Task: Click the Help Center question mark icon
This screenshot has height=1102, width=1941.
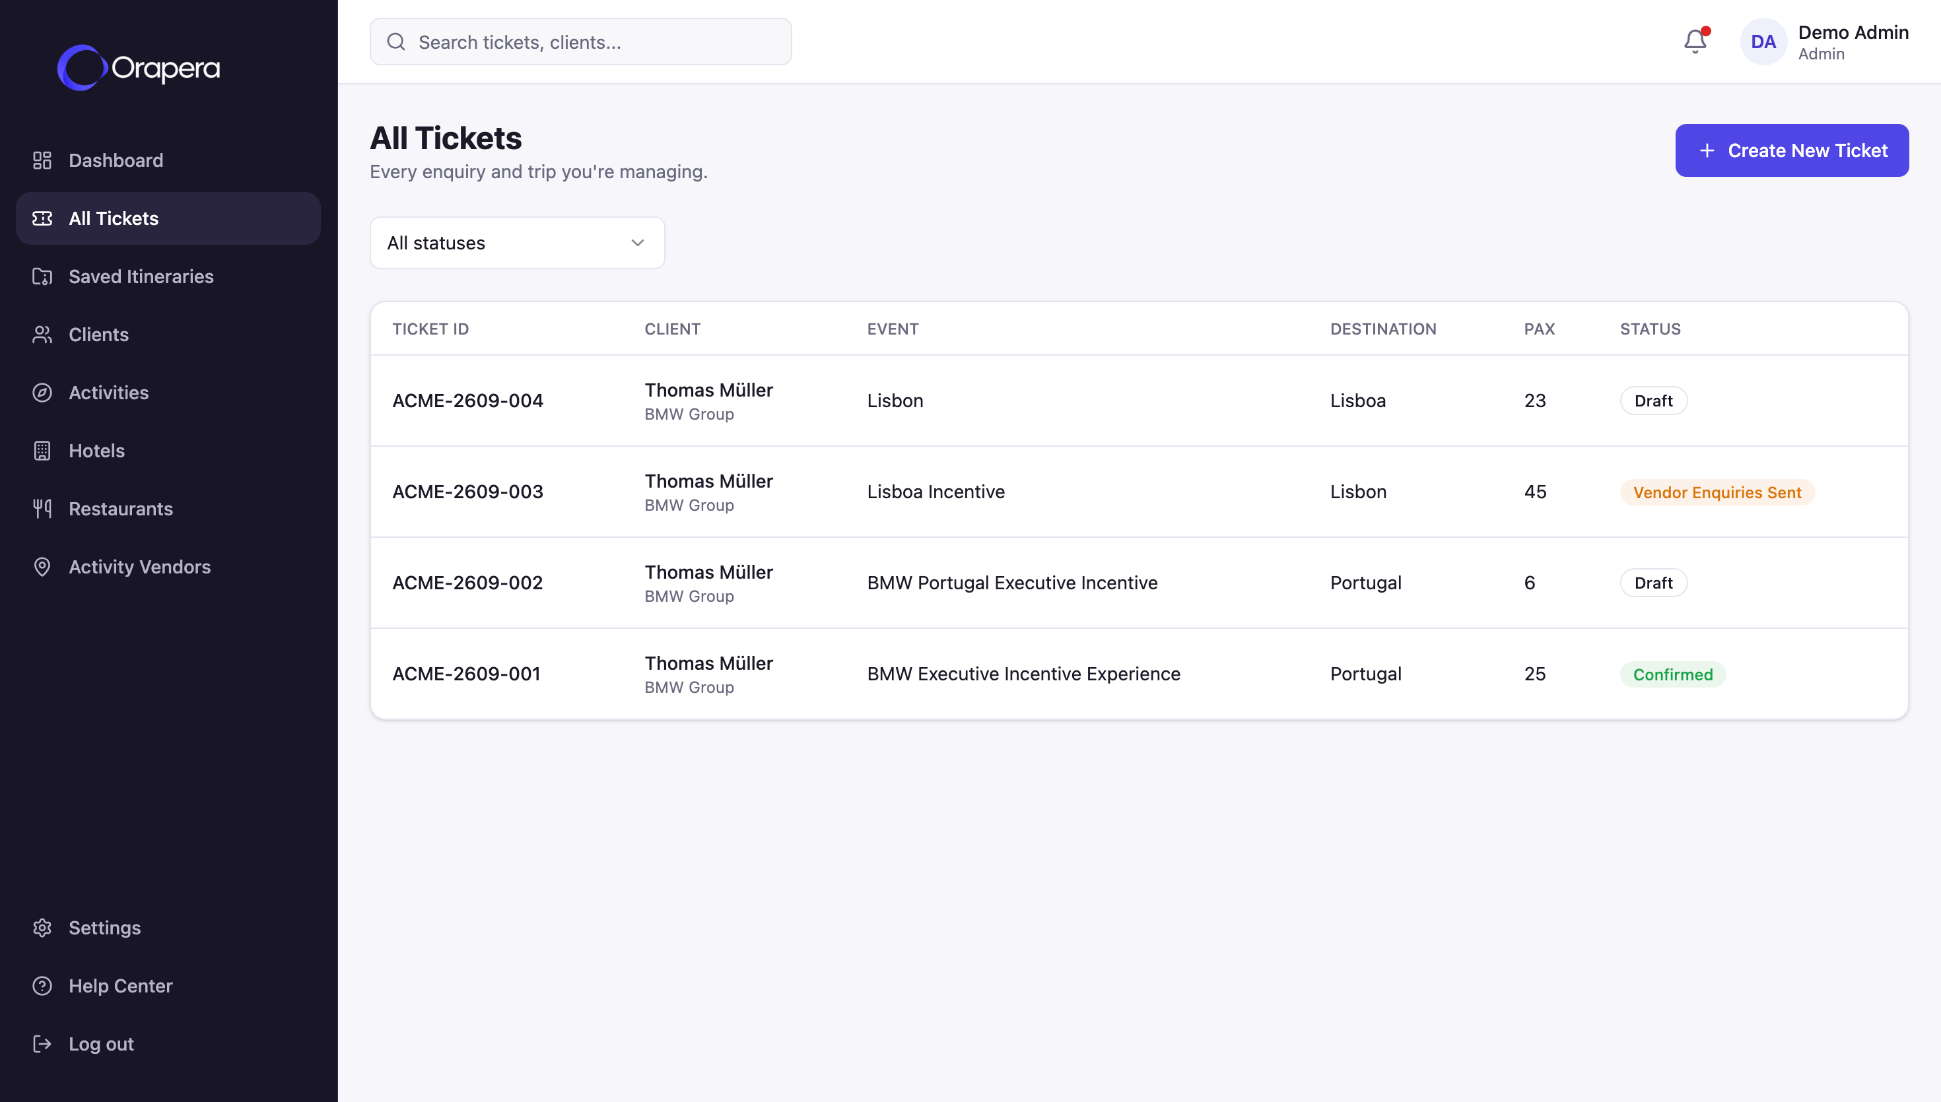Action: (x=42, y=985)
